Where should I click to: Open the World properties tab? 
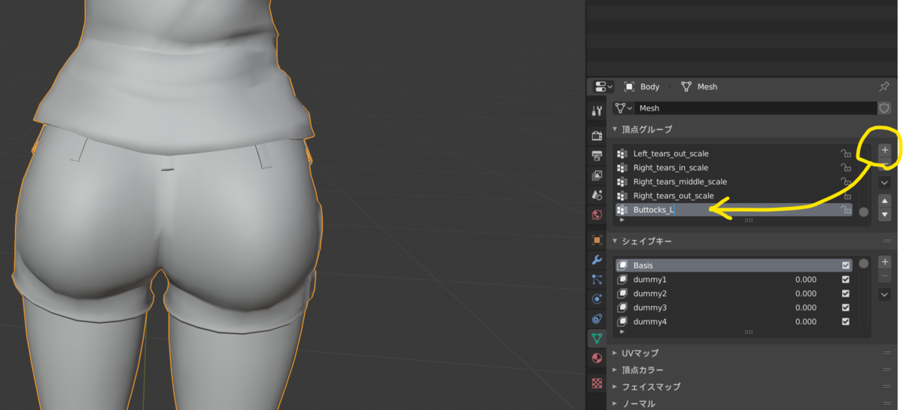(597, 214)
